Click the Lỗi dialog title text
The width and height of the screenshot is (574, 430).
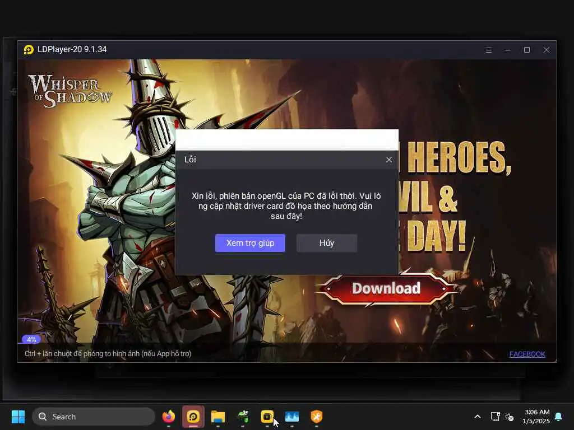tap(191, 160)
